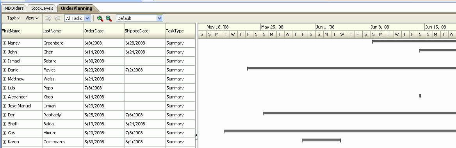Expand the Nancy Greenberg row
Screen dimensions: 456x148
pos(4,43)
